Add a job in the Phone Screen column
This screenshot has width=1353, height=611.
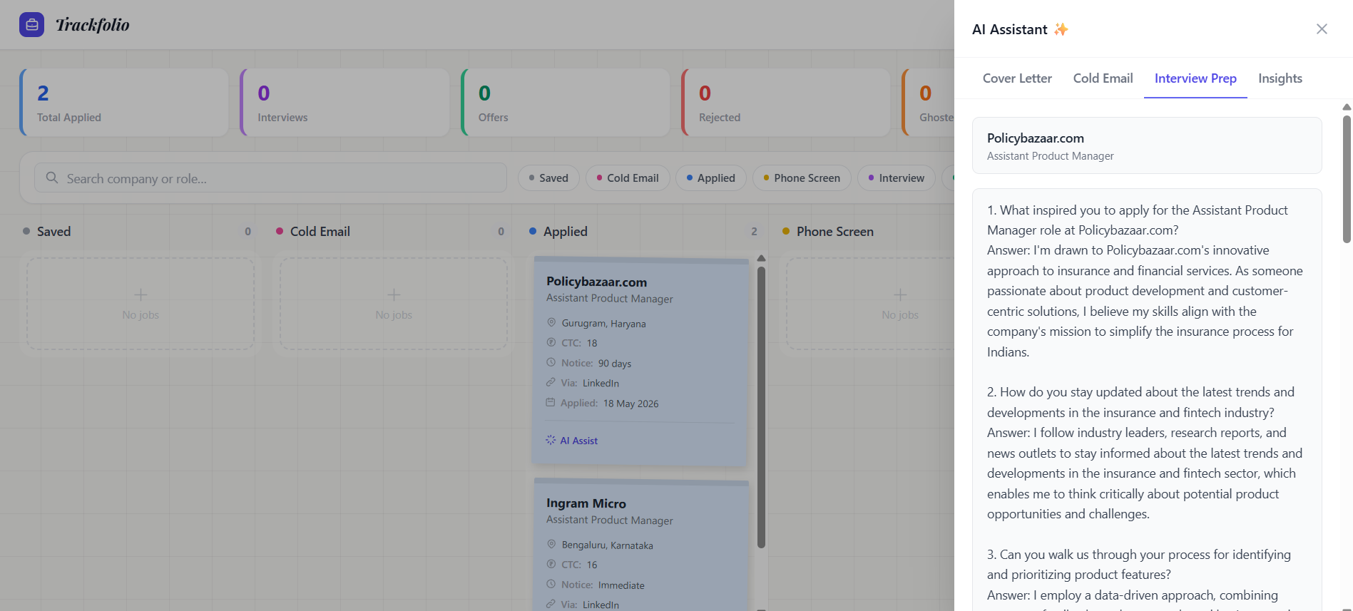pyautogui.click(x=900, y=304)
